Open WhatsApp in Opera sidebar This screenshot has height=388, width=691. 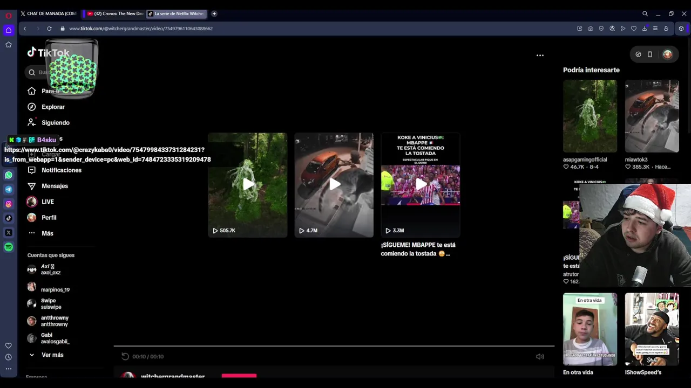point(9,175)
